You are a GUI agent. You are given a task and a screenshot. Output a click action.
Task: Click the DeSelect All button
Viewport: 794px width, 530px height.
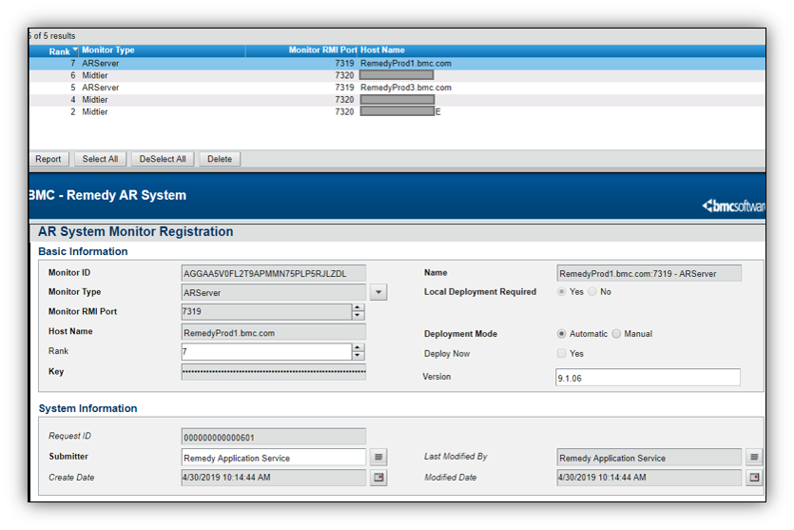point(163,159)
